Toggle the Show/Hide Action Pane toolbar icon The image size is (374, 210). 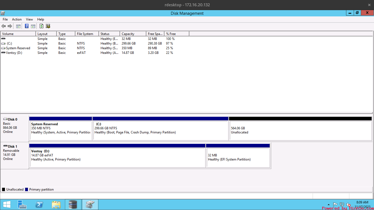coord(33,26)
